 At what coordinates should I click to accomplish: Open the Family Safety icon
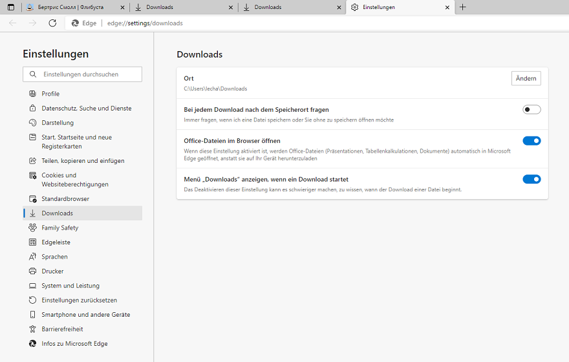[33, 228]
